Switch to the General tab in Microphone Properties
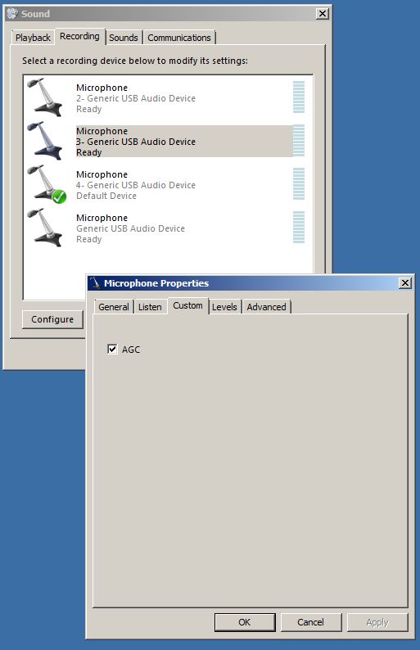 point(114,307)
